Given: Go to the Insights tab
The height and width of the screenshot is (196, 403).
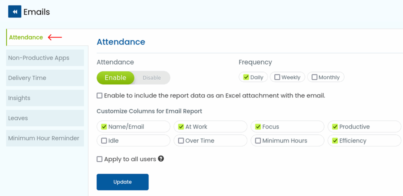Looking at the screenshot, I should point(19,98).
